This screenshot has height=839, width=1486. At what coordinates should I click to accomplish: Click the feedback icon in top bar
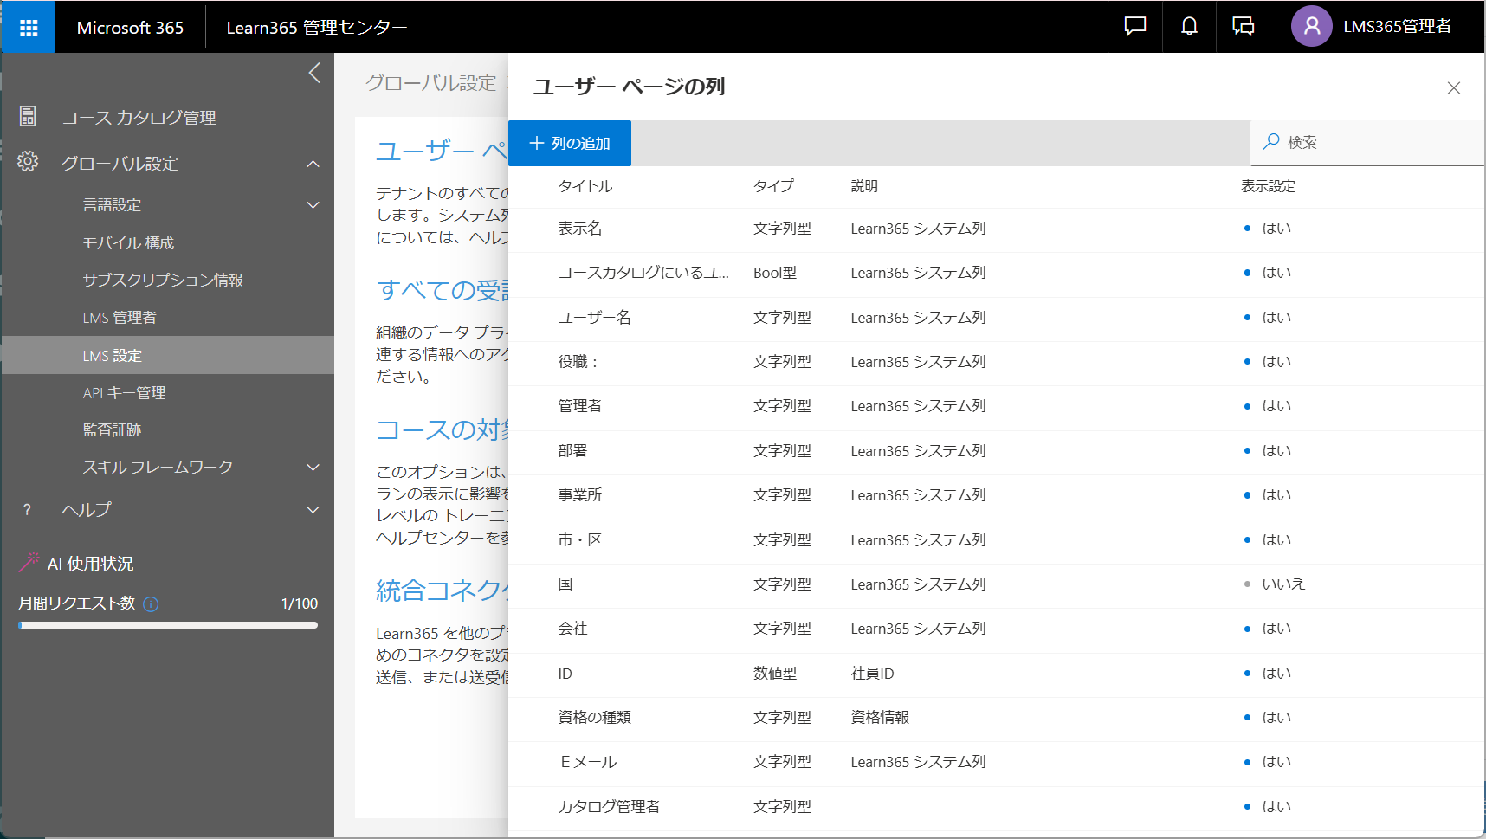[1243, 26]
